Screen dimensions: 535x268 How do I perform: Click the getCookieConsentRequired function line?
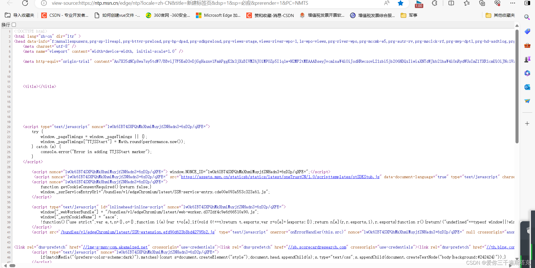pyautogui.click(x=96, y=187)
